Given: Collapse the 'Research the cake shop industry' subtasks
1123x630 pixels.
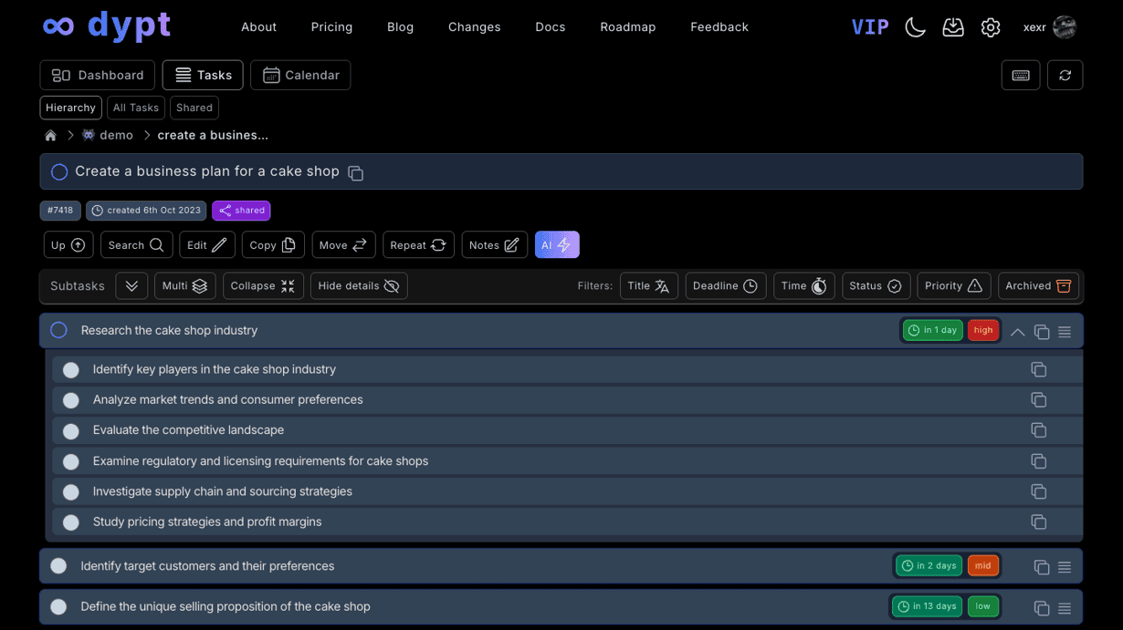Looking at the screenshot, I should 1017,331.
